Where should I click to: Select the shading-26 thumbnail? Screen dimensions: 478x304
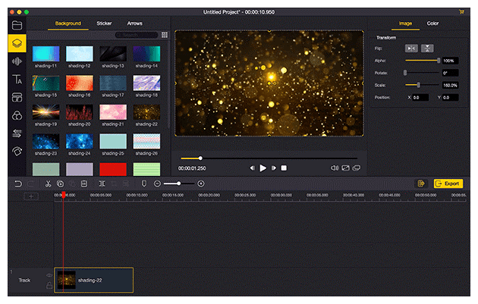coord(146,142)
